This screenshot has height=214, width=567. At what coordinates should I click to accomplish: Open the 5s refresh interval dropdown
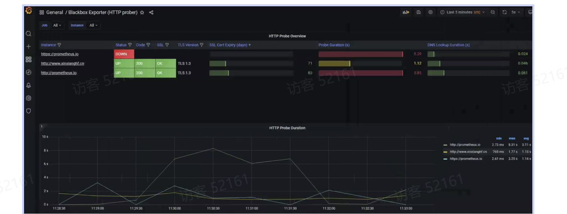click(516, 12)
